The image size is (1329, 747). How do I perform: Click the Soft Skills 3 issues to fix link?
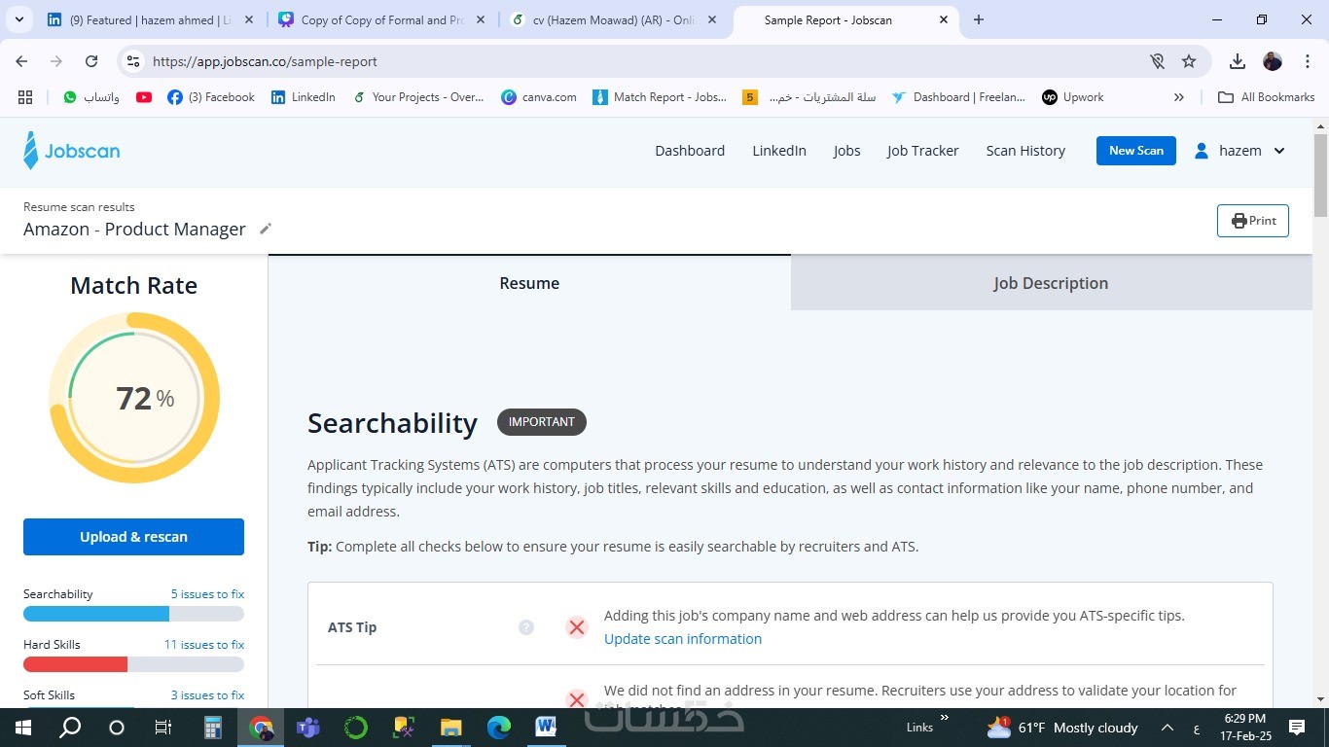pos(207,695)
